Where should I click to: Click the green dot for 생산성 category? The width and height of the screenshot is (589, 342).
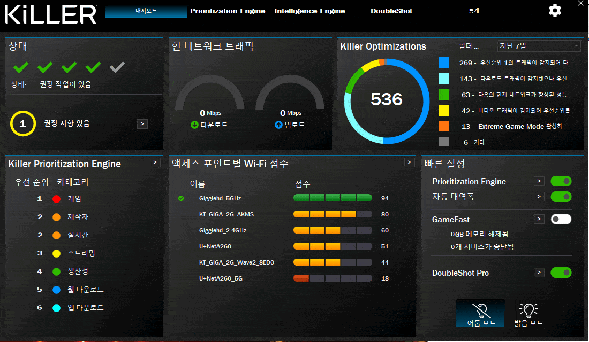click(x=56, y=271)
